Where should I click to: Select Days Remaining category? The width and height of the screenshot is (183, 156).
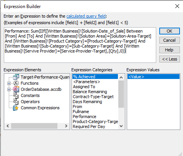pyautogui.click(x=87, y=102)
